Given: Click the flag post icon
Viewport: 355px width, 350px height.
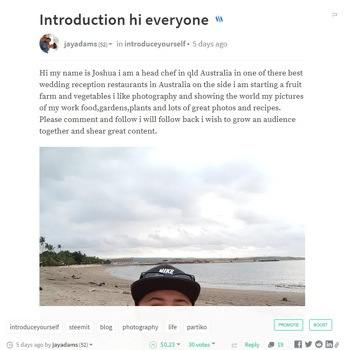Looking at the screenshot, I should 334,15.
